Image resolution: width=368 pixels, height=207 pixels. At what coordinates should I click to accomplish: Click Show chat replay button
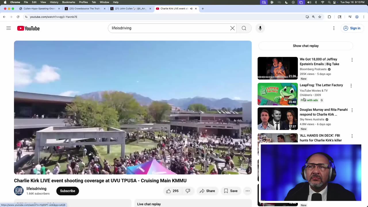[x=306, y=46]
